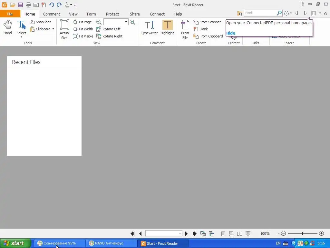Enable Continuous Facing display mode
This screenshot has width=330, height=248.
(x=248, y=234)
